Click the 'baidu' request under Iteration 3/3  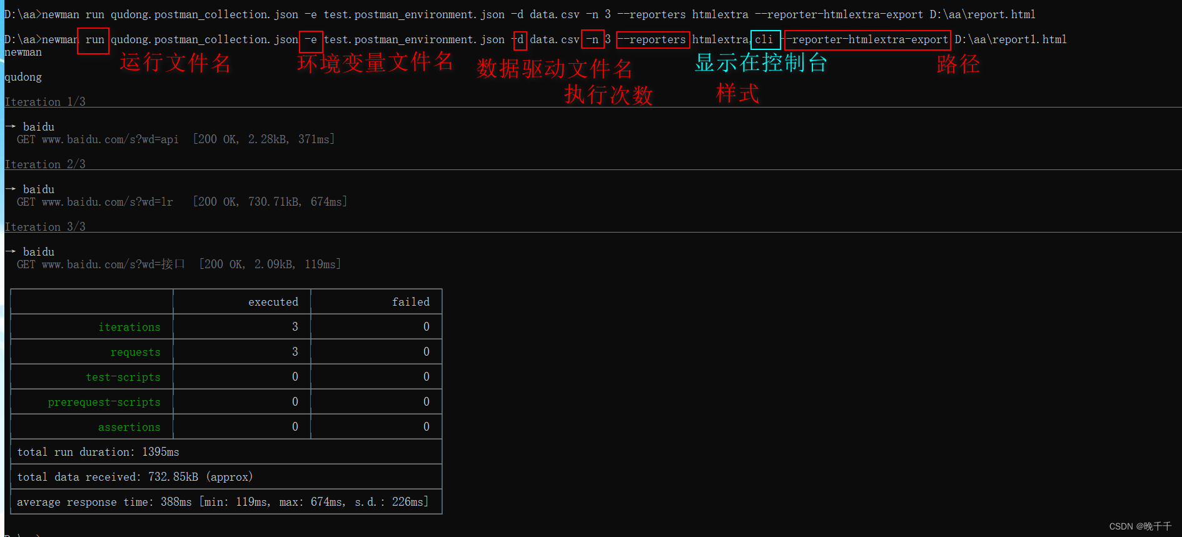point(39,252)
